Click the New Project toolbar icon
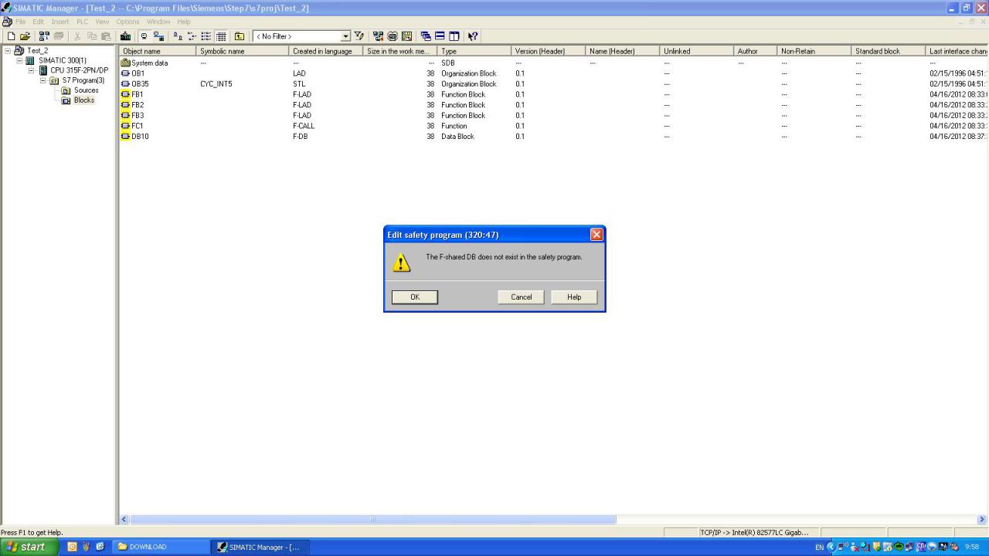989x556 pixels. tap(11, 36)
